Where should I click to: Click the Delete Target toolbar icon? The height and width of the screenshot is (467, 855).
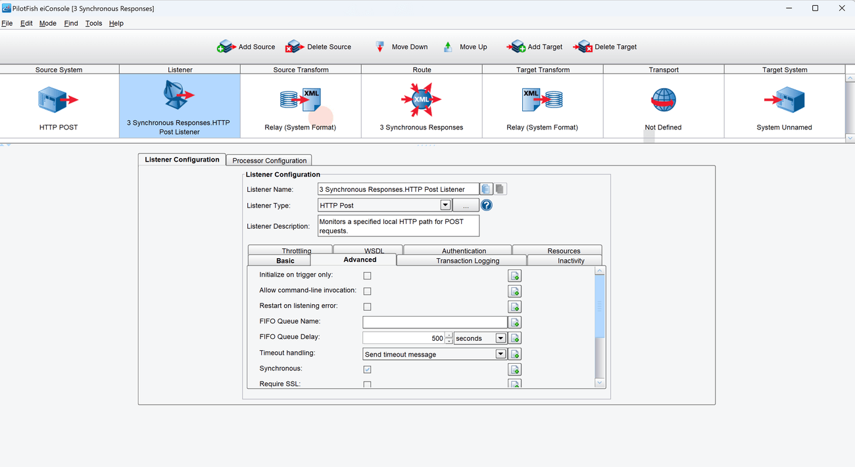tap(583, 47)
